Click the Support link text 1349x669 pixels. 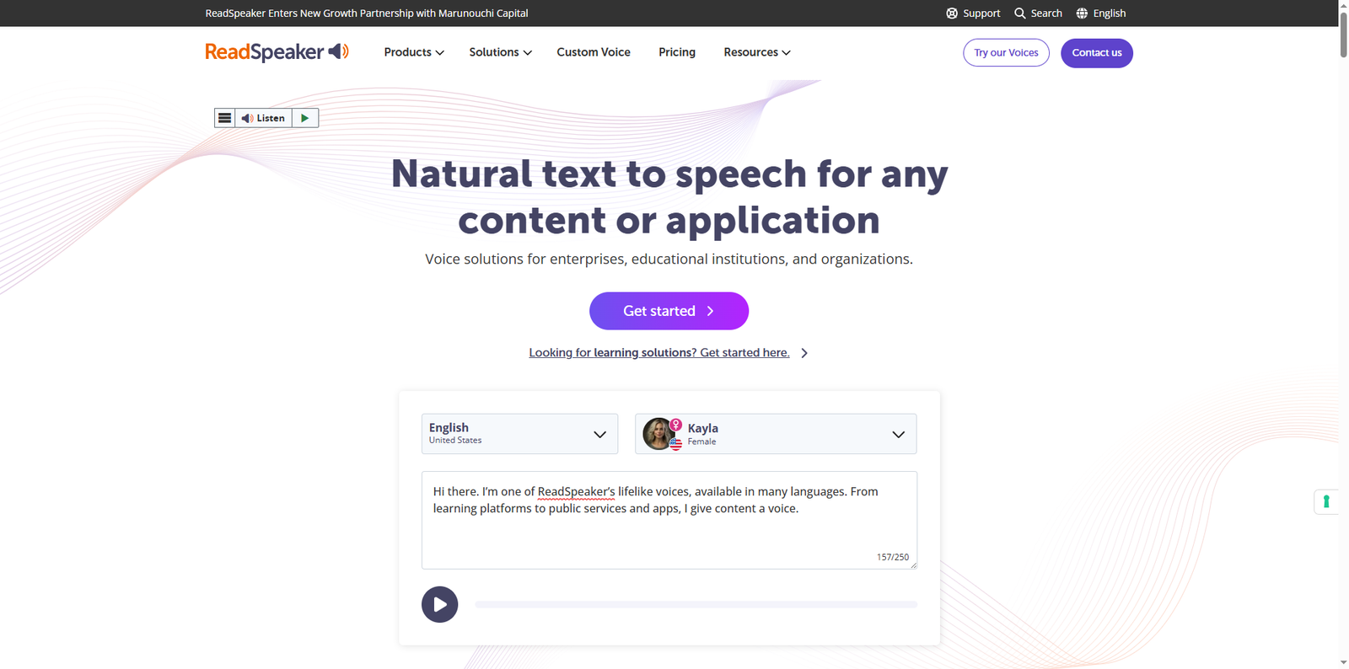981,13
